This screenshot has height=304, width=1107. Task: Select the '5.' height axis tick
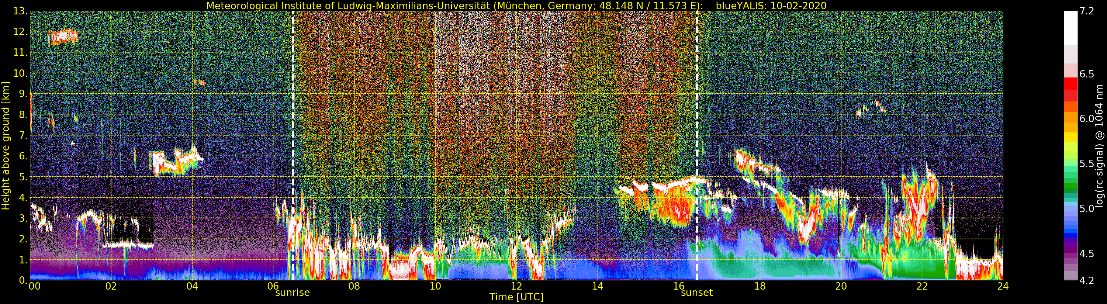coord(23,177)
